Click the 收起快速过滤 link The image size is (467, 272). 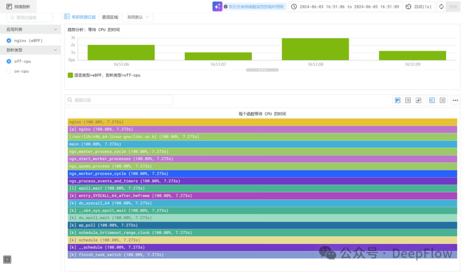point(80,17)
